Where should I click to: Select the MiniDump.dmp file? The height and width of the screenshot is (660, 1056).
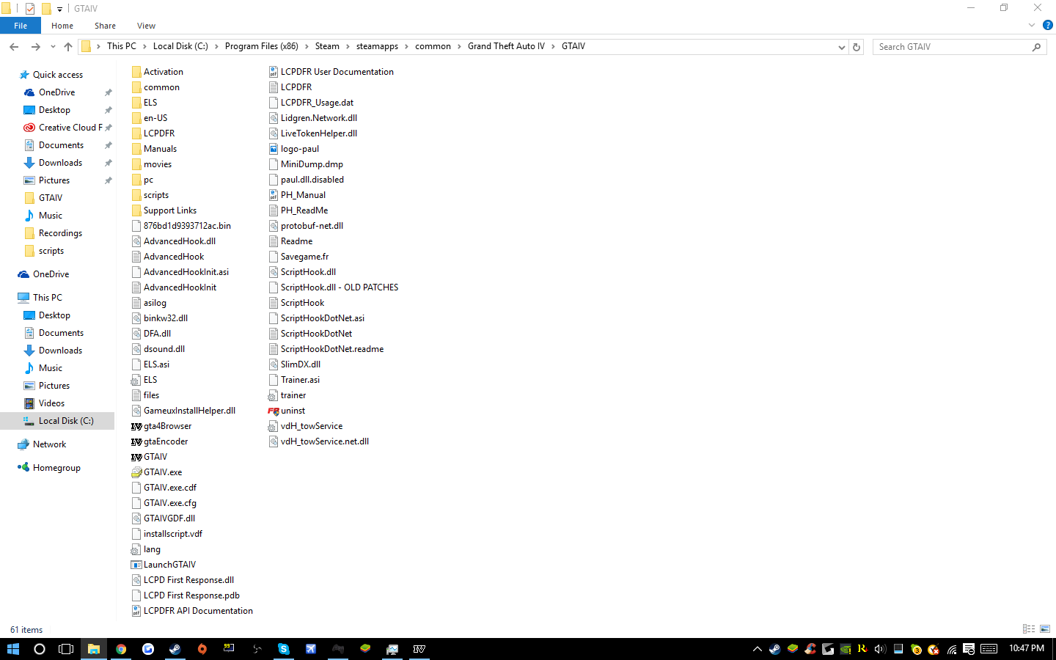pos(306,164)
